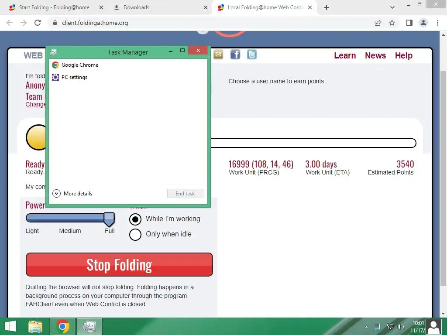Open the Learn link
447x335 pixels.
[345, 55]
